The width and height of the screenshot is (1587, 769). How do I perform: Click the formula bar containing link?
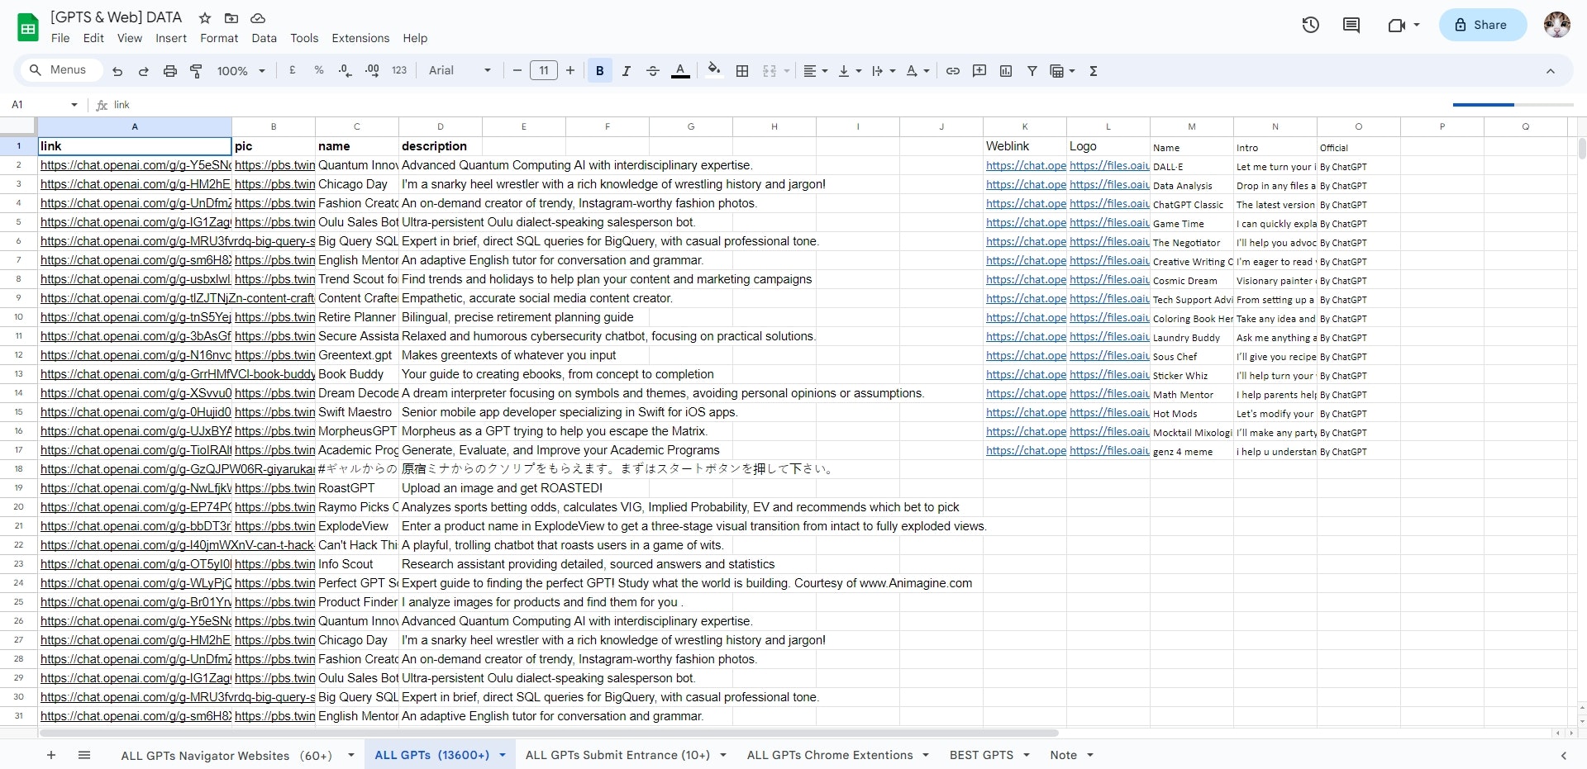[777, 105]
